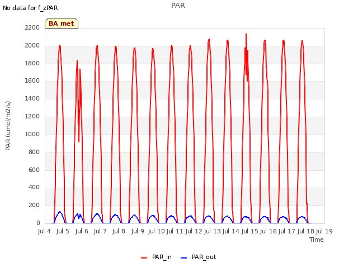358x268 pixels.
Task: Click the Jul 9 x-axis label
Action: click(x=138, y=231)
